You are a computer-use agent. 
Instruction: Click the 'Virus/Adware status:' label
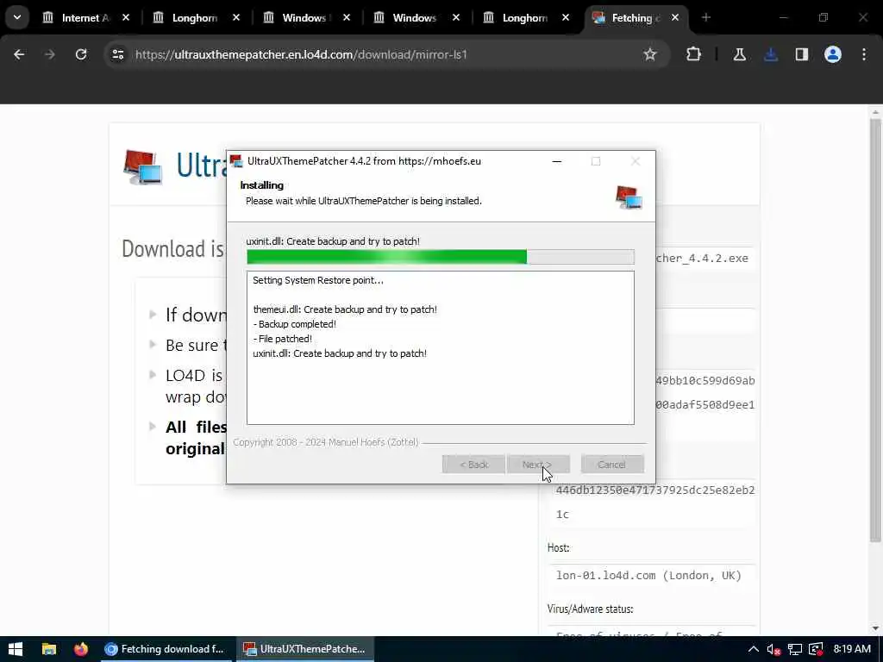click(x=590, y=609)
